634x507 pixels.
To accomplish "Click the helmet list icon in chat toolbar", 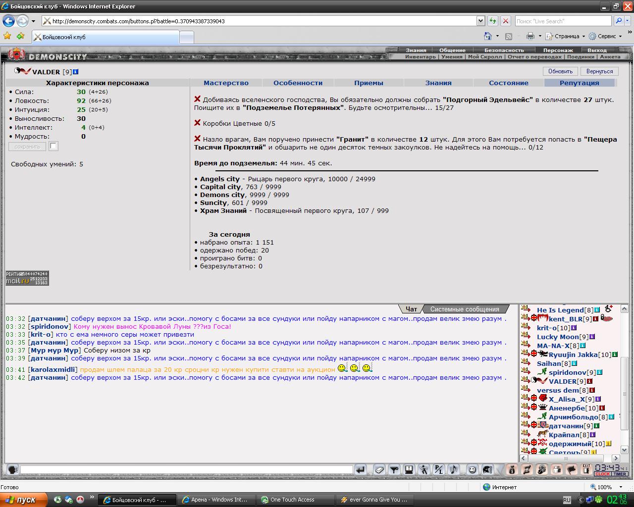I will (487, 470).
